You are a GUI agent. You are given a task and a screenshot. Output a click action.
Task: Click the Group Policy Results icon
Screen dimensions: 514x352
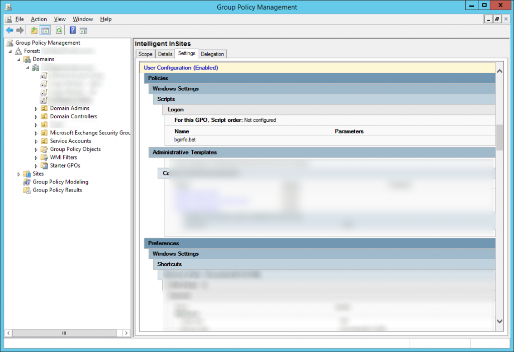26,190
